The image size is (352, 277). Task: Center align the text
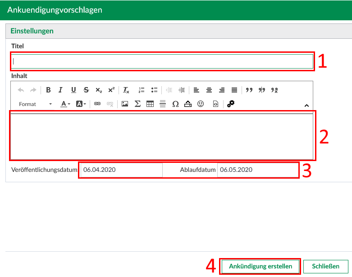tap(209, 90)
